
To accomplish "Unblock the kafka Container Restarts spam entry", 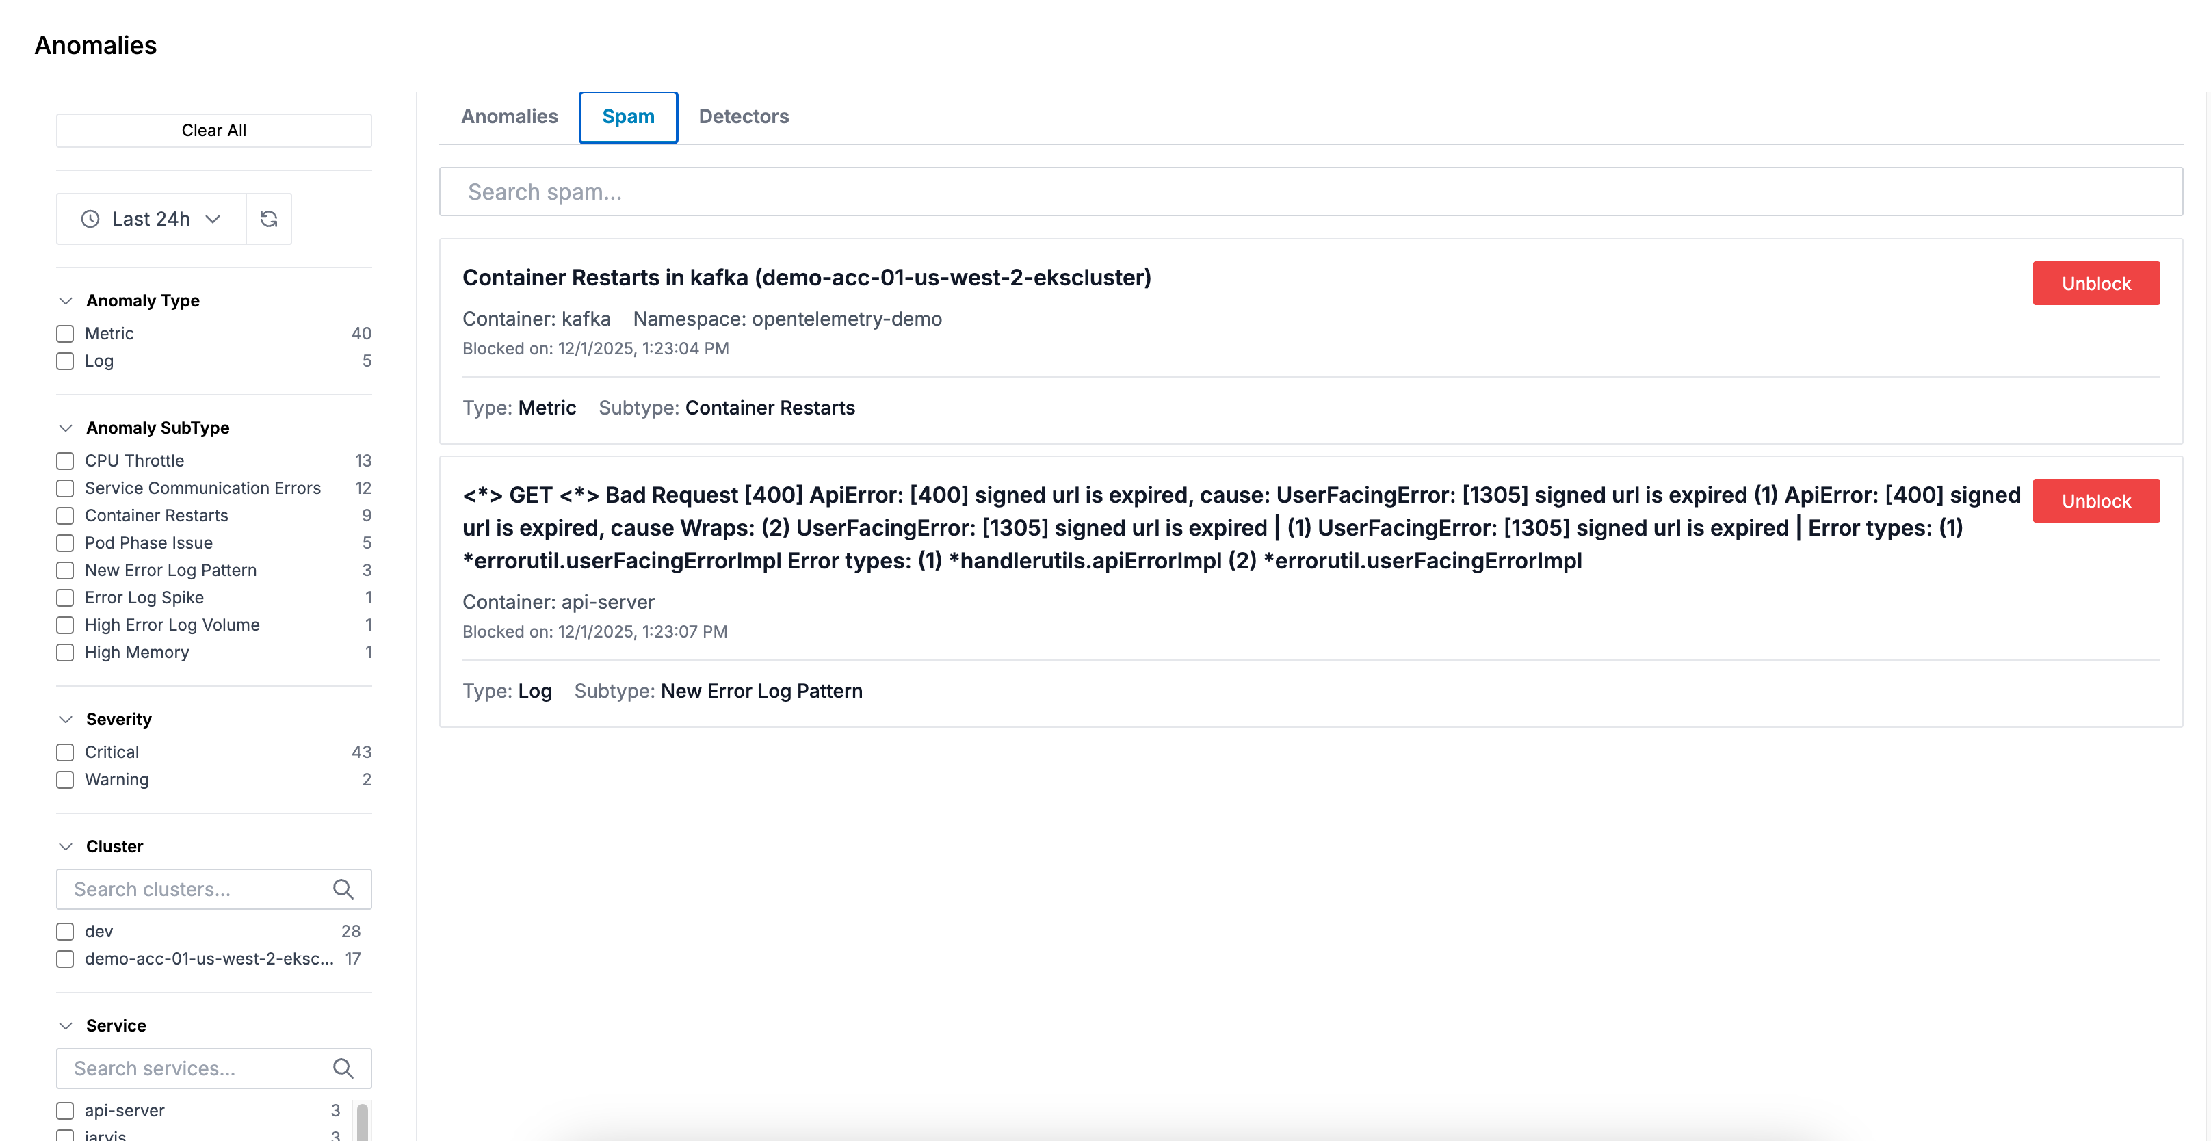I will click(2096, 283).
